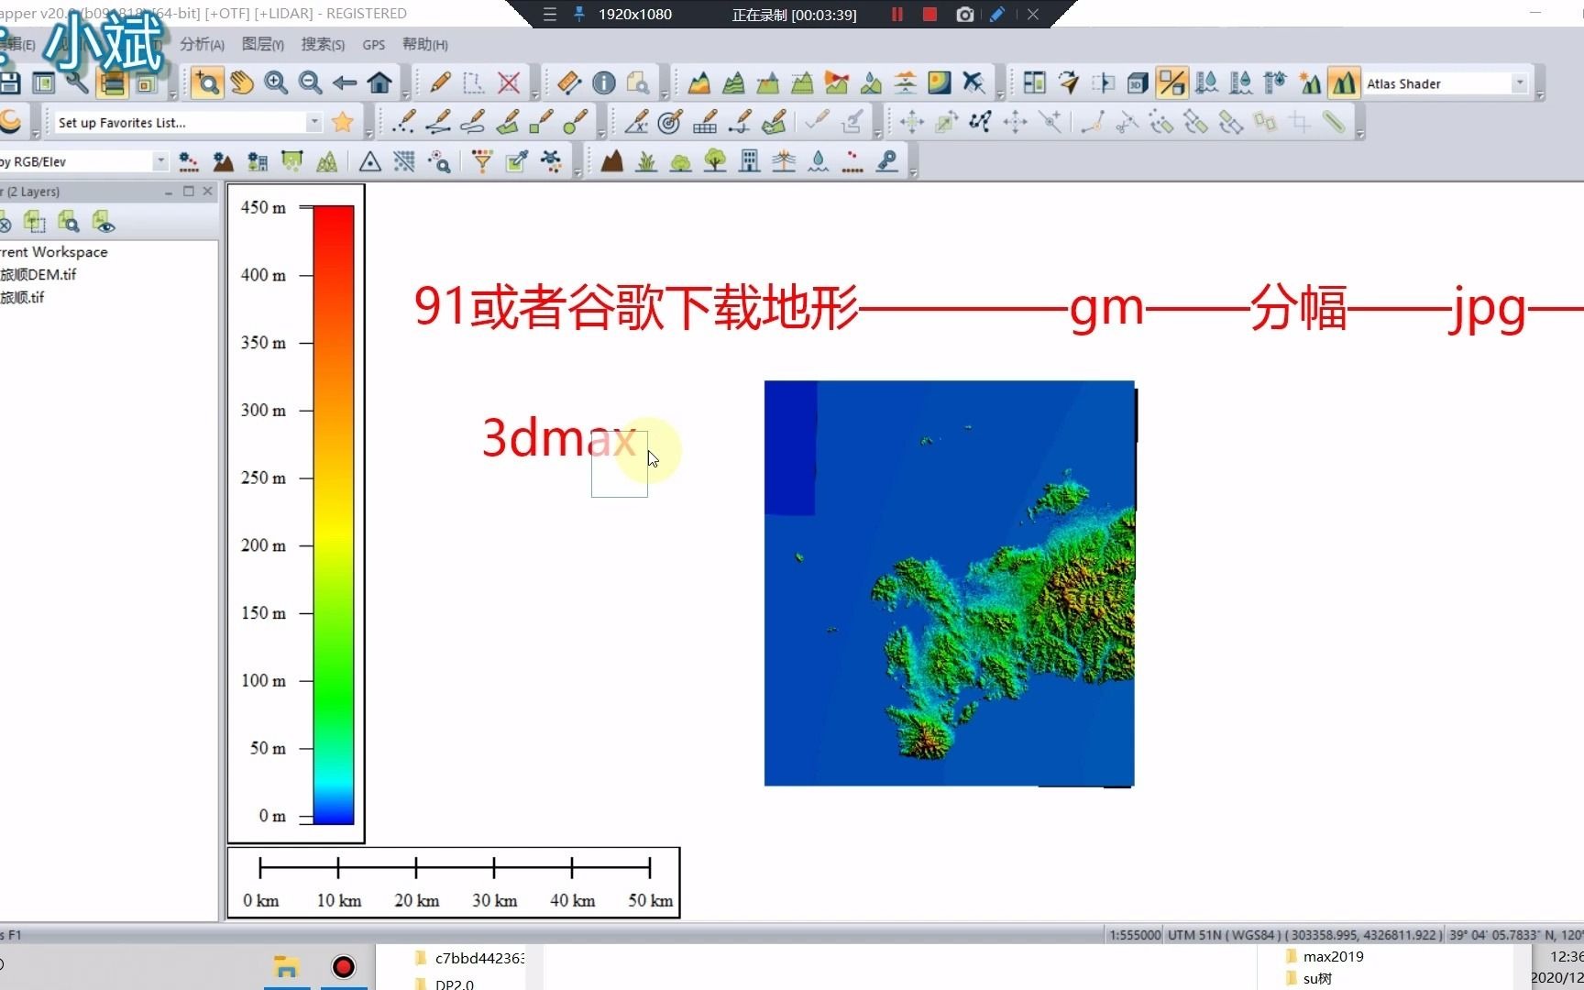Open the 图层 menu
This screenshot has width=1584, height=990.
pos(263,44)
